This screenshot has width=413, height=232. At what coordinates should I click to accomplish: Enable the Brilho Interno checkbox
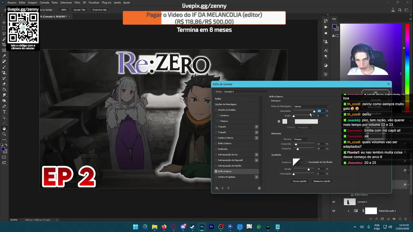pos(216,143)
